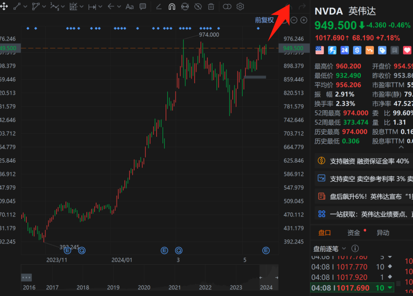Open the 盘后飙升6% news headline
The image size is (413, 296).
click(x=364, y=197)
